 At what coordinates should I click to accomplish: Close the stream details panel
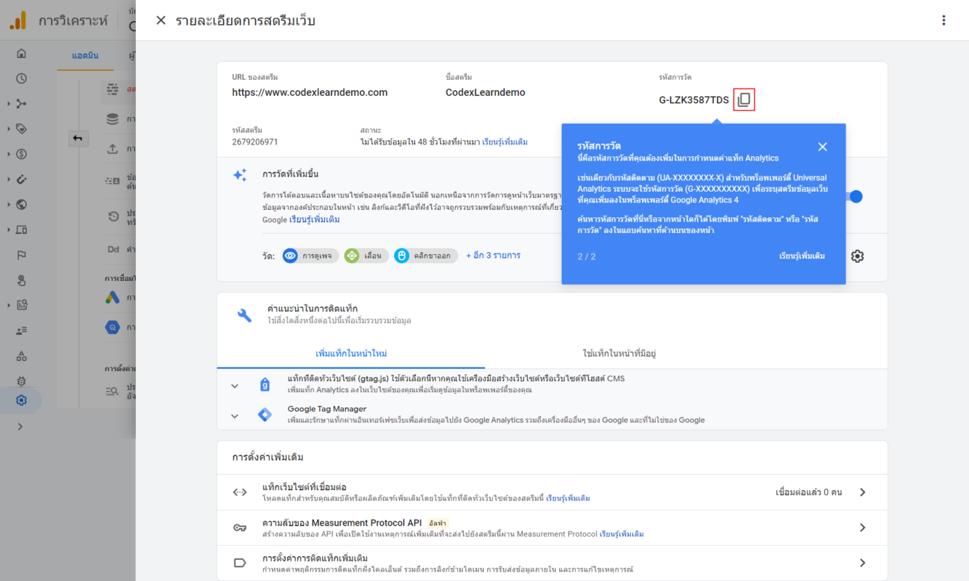161,20
